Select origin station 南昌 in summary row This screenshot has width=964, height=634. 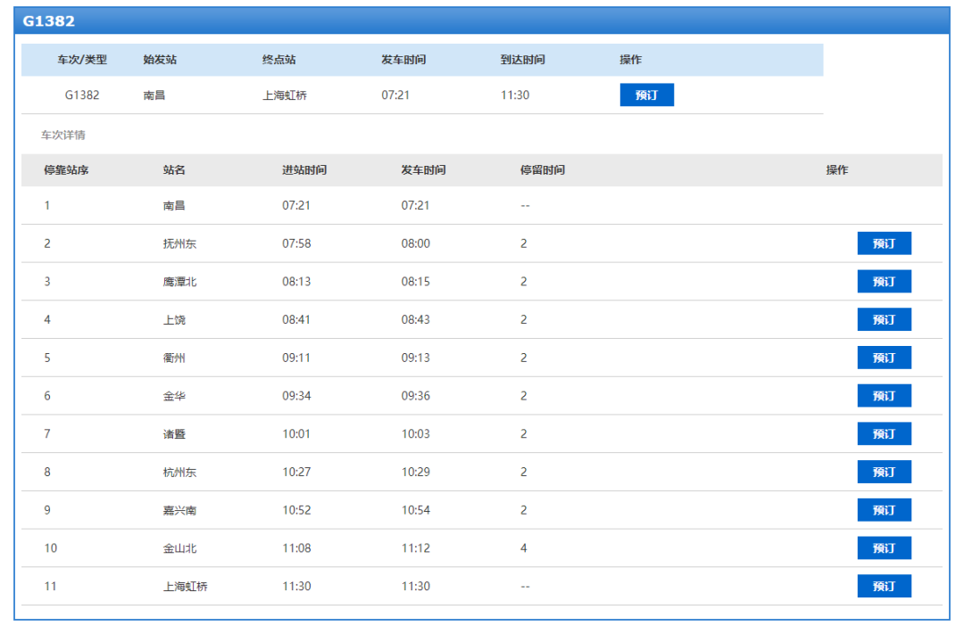coord(154,95)
